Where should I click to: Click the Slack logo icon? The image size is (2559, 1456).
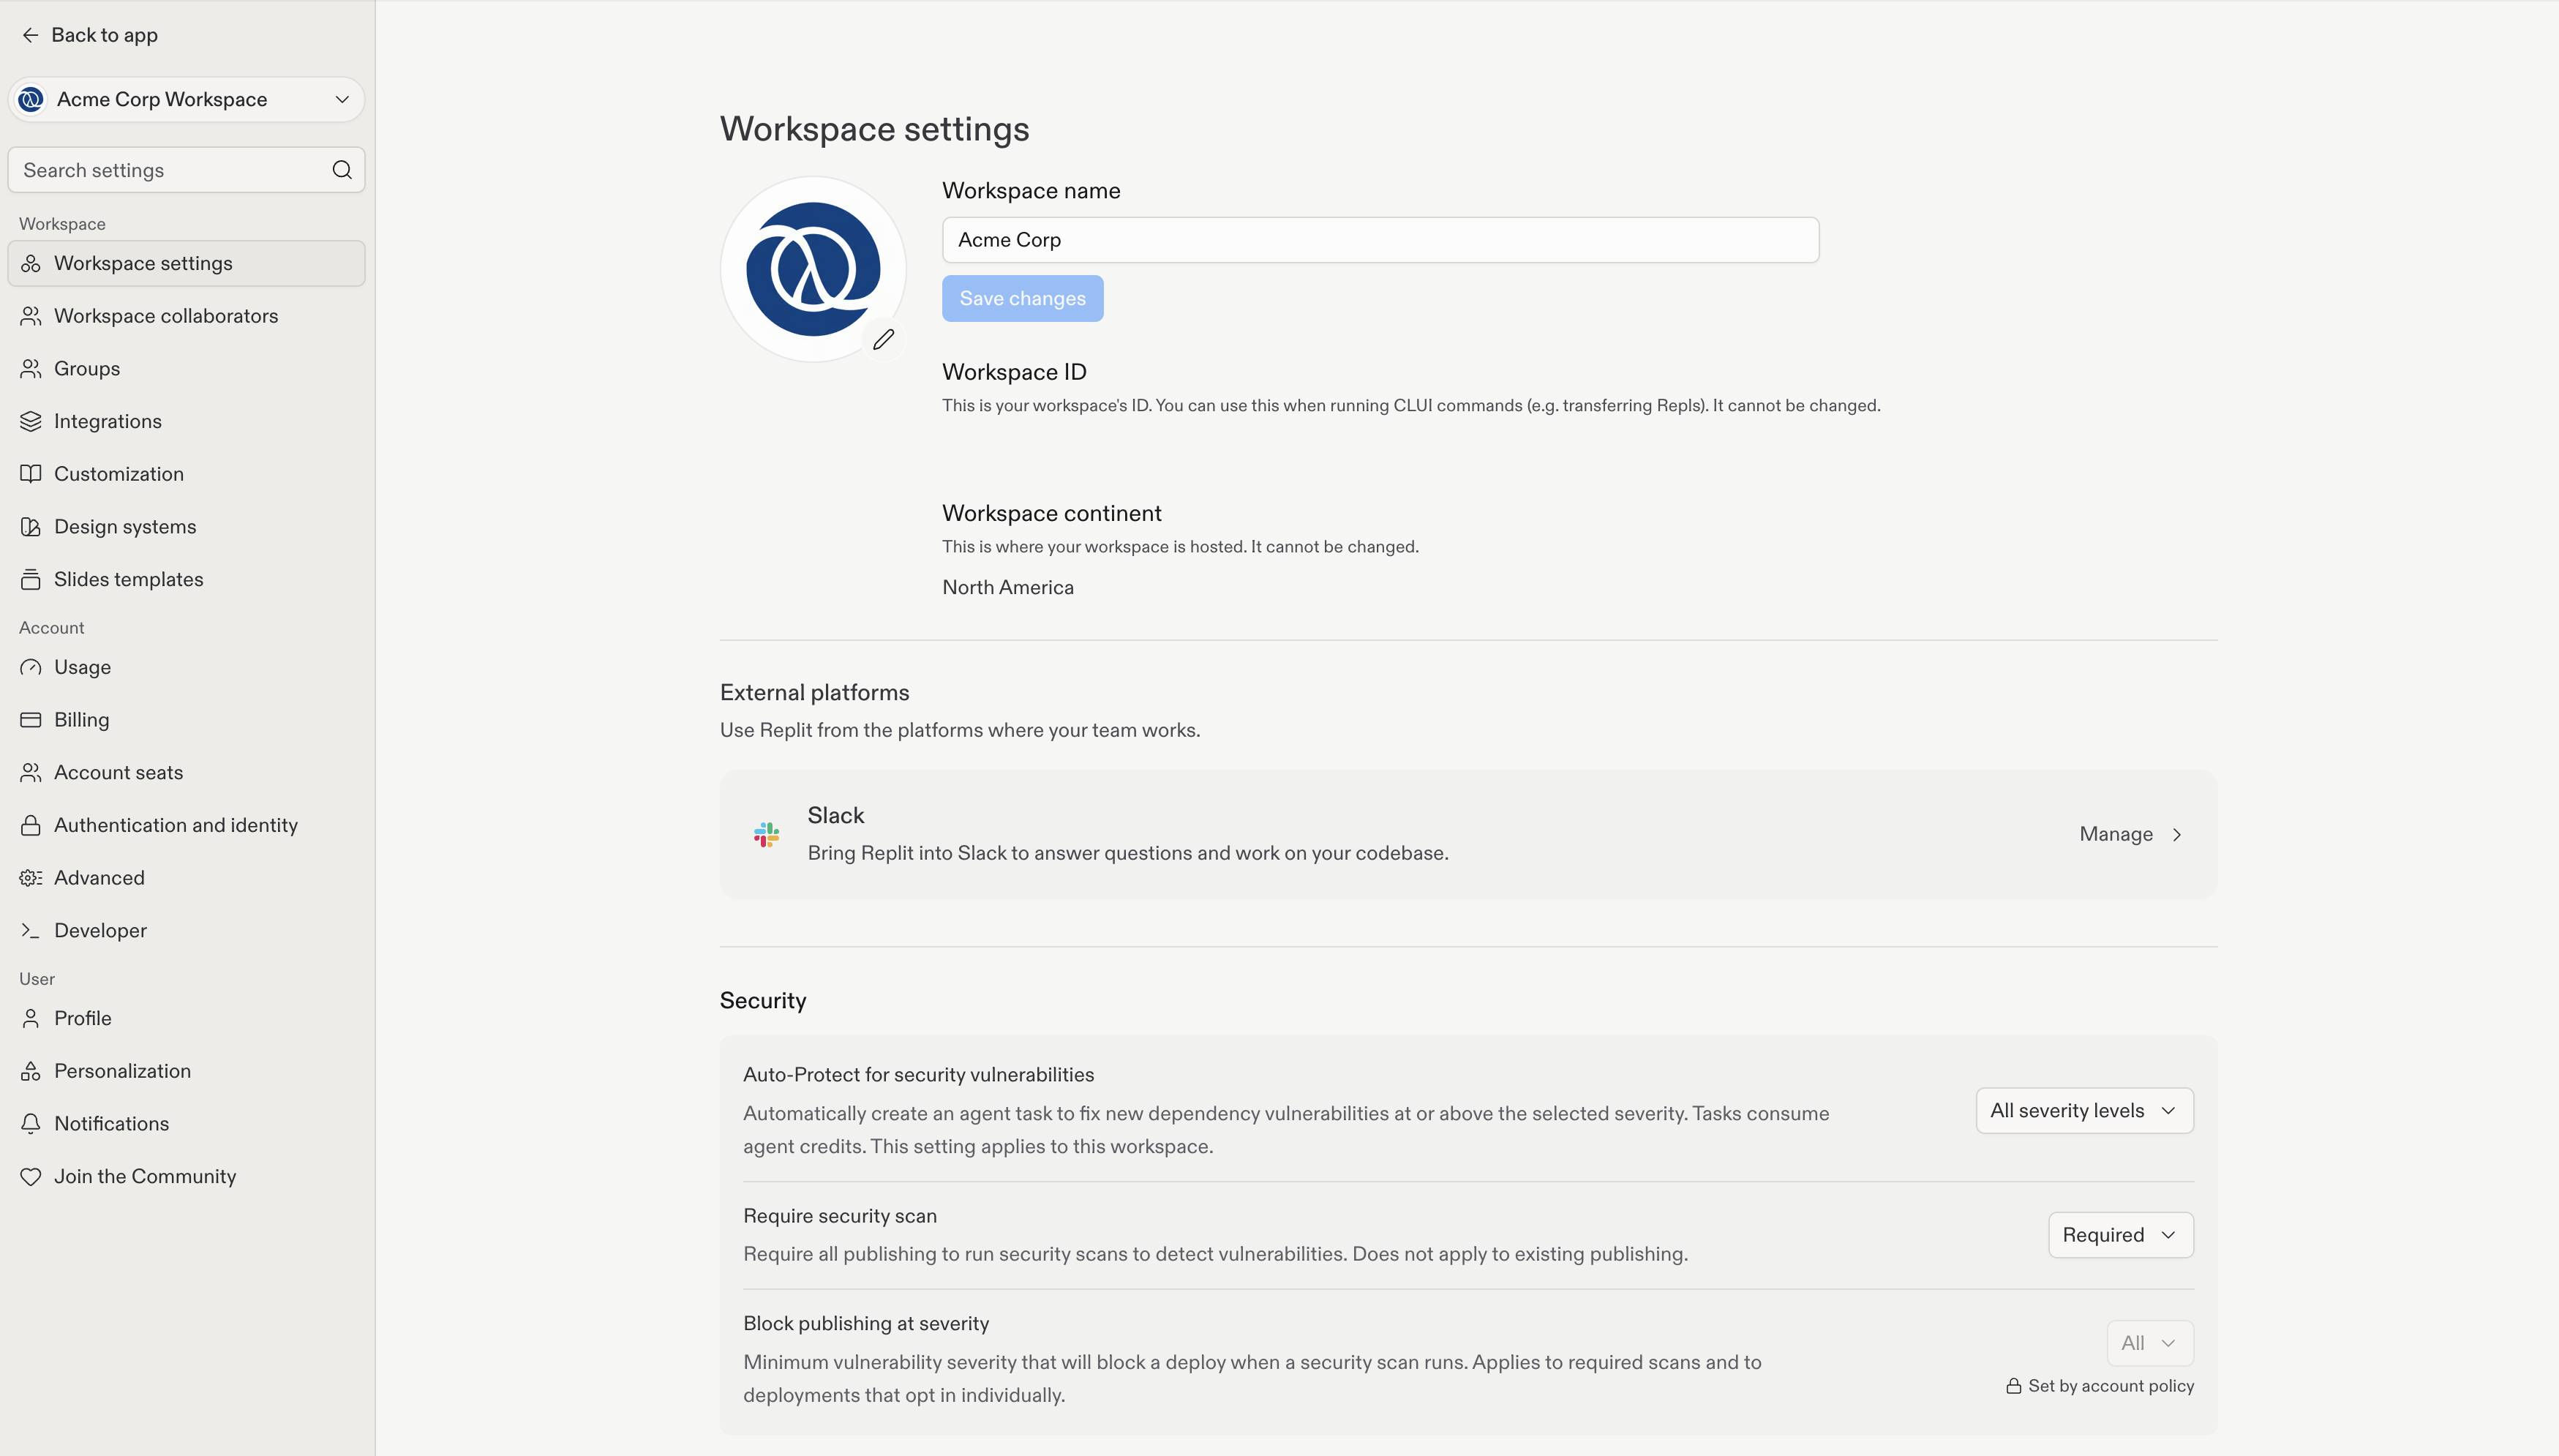(x=767, y=834)
